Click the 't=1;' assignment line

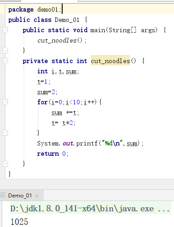(x=44, y=81)
